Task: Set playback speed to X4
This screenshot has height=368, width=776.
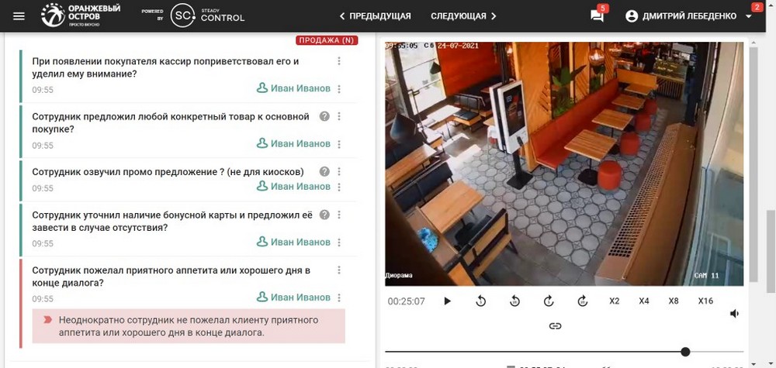Action: [644, 301]
